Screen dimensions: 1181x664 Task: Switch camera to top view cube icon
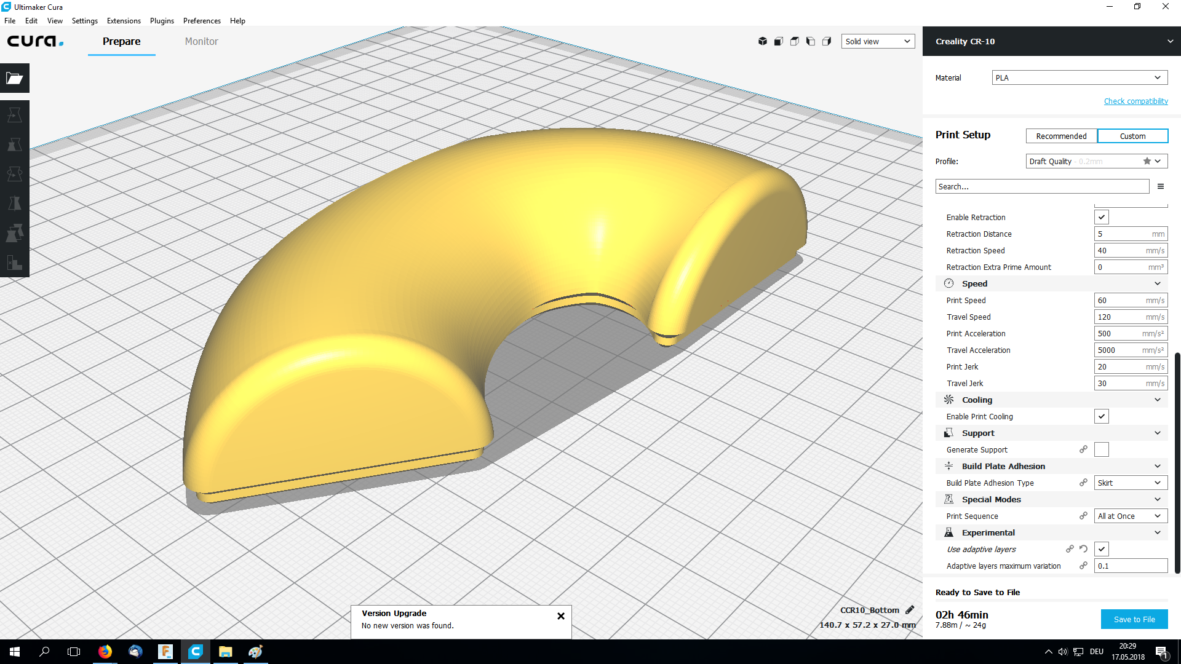[x=795, y=41]
